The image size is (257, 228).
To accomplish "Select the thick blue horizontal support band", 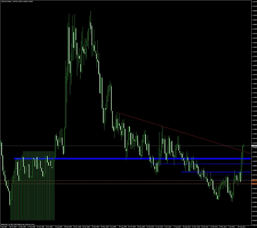I will point(132,159).
